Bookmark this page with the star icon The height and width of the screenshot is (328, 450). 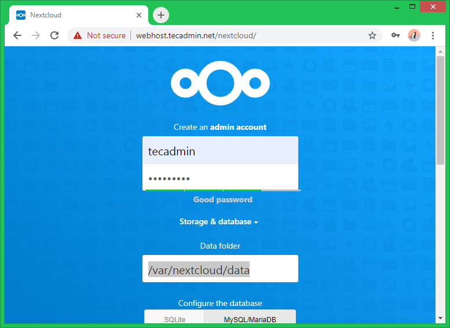(372, 35)
